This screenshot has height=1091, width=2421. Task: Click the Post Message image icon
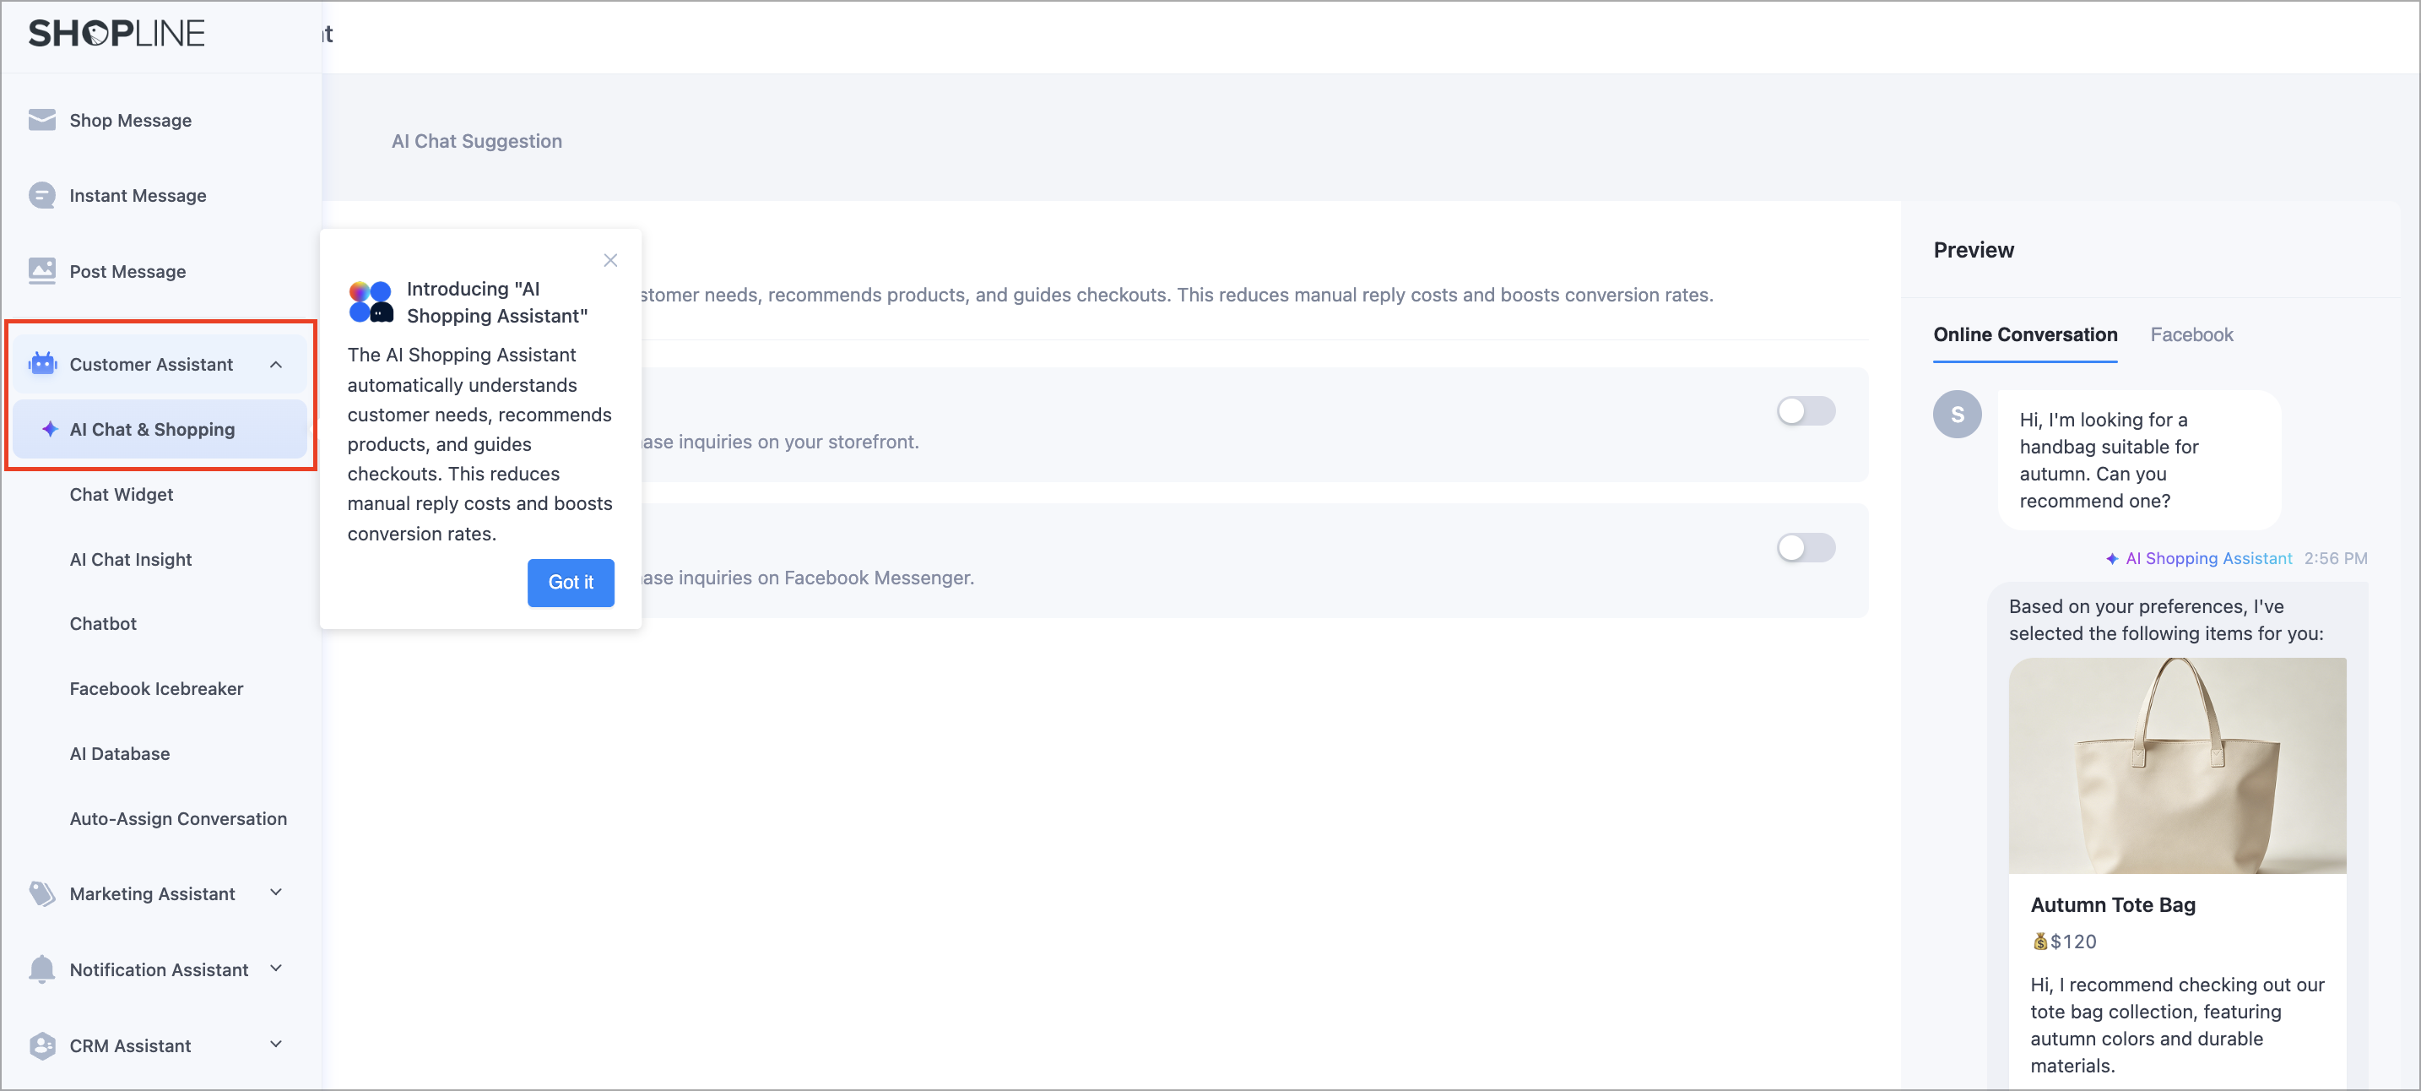pyautogui.click(x=41, y=271)
